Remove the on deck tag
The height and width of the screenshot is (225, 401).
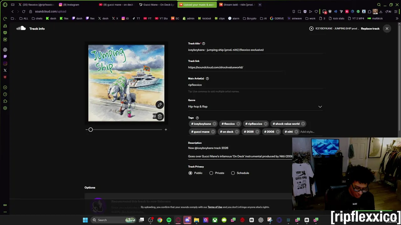[x=237, y=132]
